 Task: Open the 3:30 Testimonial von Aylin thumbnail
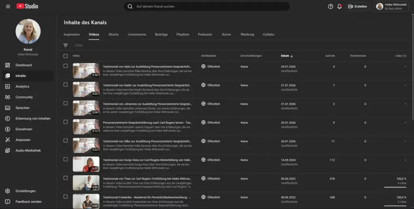(86, 71)
